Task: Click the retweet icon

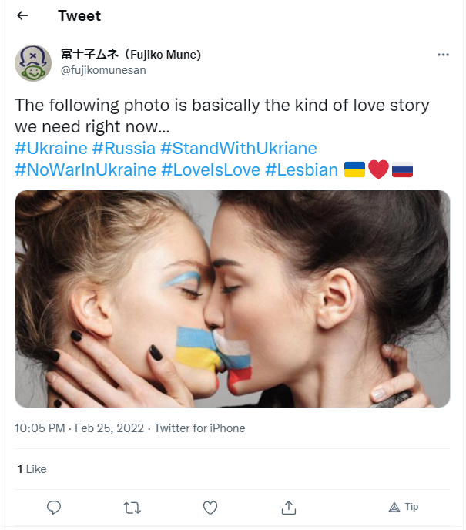Action: click(x=132, y=507)
